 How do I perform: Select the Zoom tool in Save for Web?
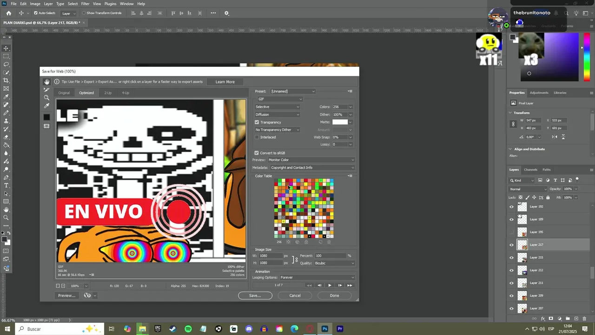tap(46, 98)
